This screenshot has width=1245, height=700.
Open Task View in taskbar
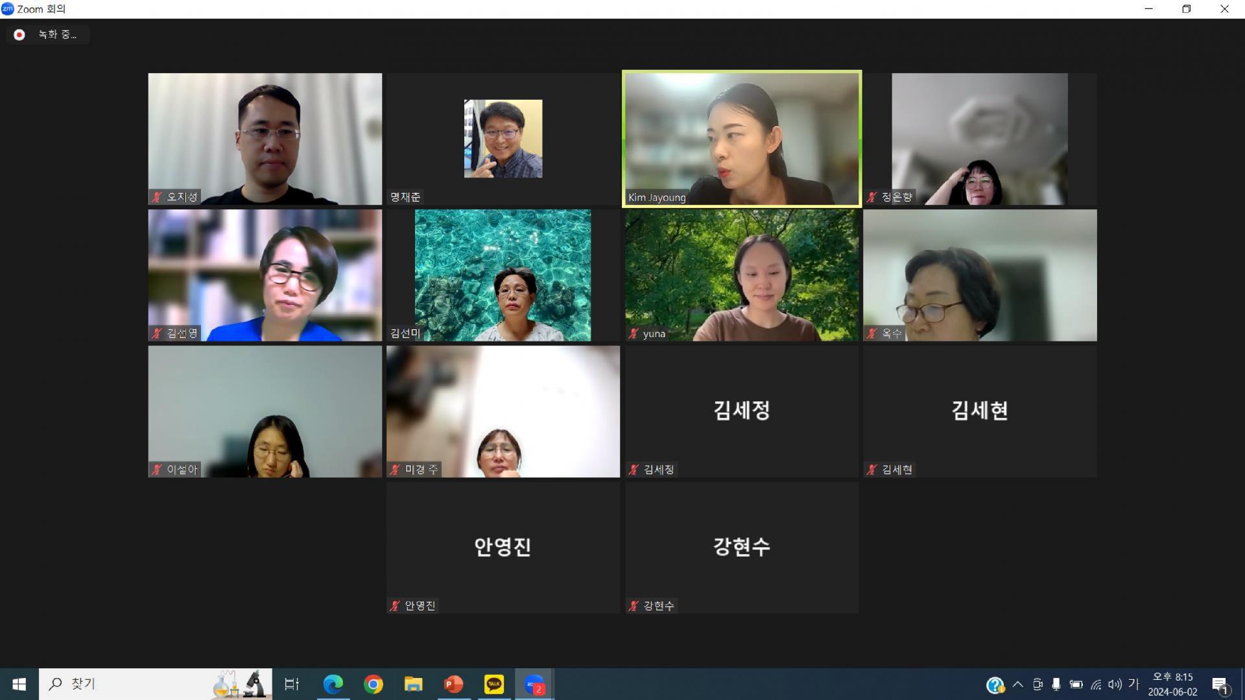[x=292, y=684]
